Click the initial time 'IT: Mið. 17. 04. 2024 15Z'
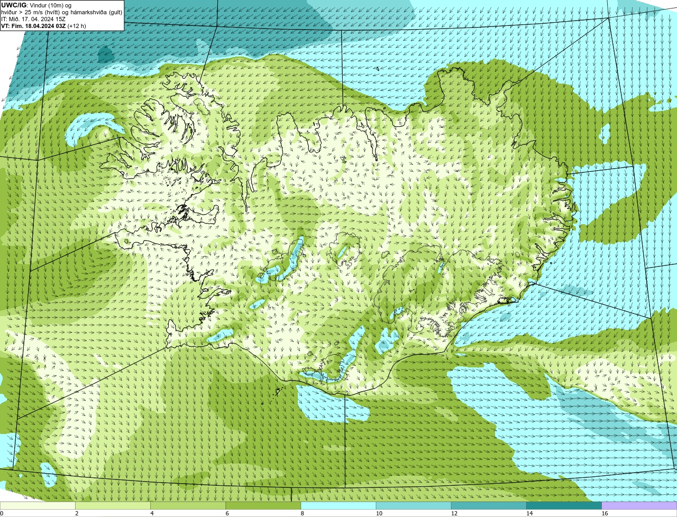This screenshot has height=517, width=677. (33, 19)
